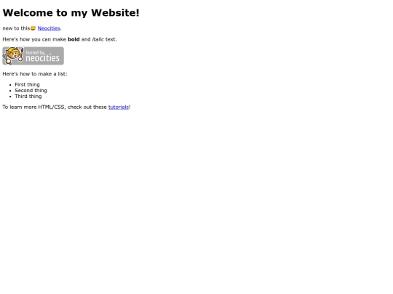The image size is (393, 294).
Task: Click the hosted by neocities badge image
Action: pyautogui.click(x=33, y=56)
